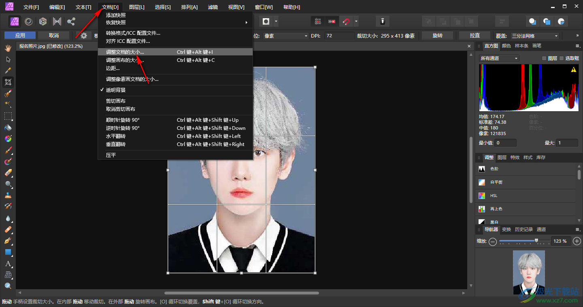Enable the 选取框 checkbox in histogram
The image size is (583, 307).
(x=562, y=58)
